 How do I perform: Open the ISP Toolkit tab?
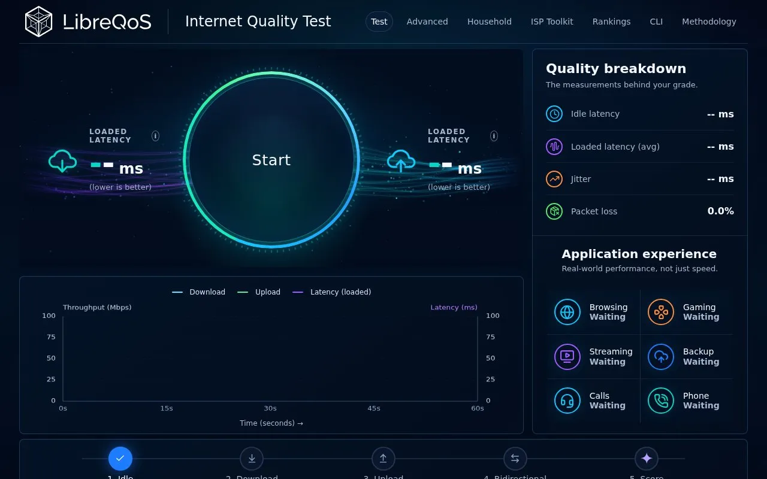tap(552, 22)
